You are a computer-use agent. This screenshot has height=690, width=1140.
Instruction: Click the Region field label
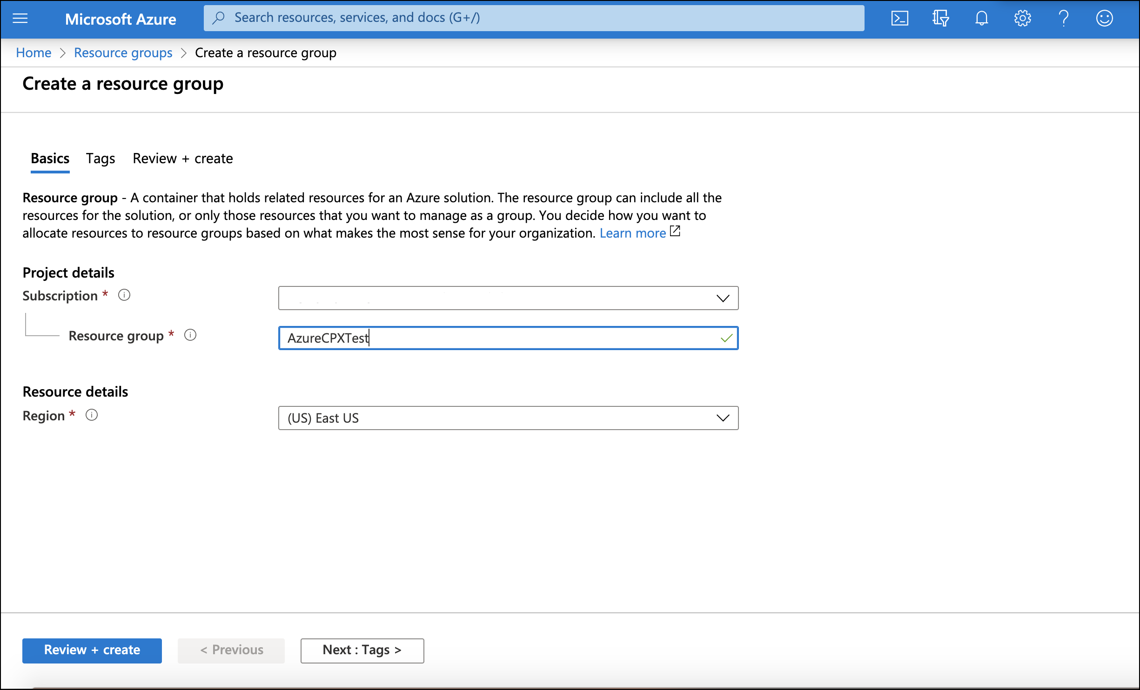tap(44, 416)
